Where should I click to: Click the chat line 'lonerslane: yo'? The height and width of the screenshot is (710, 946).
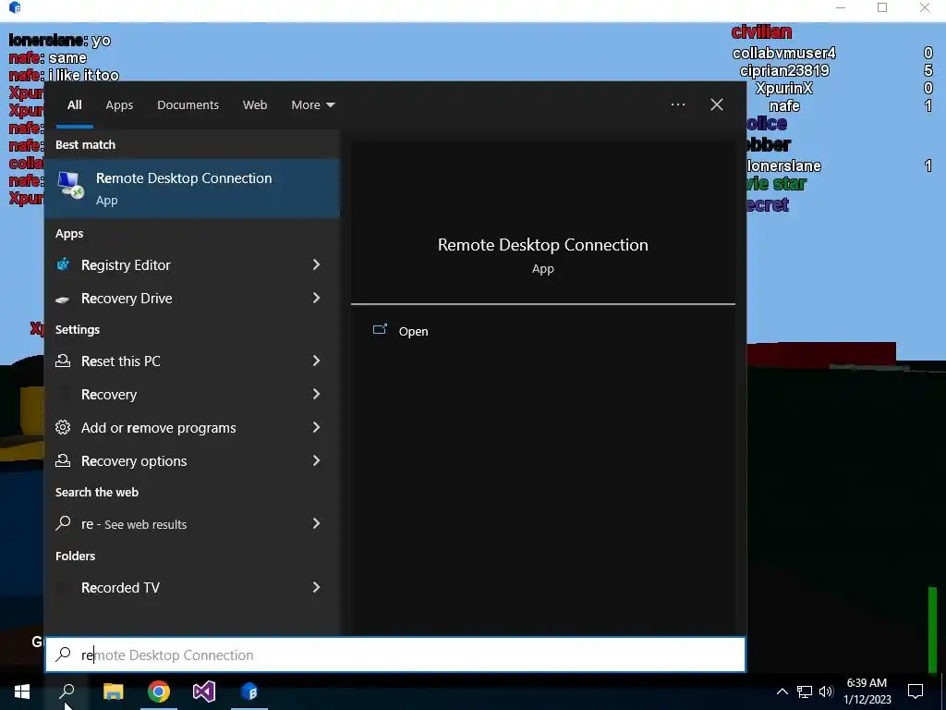60,41
